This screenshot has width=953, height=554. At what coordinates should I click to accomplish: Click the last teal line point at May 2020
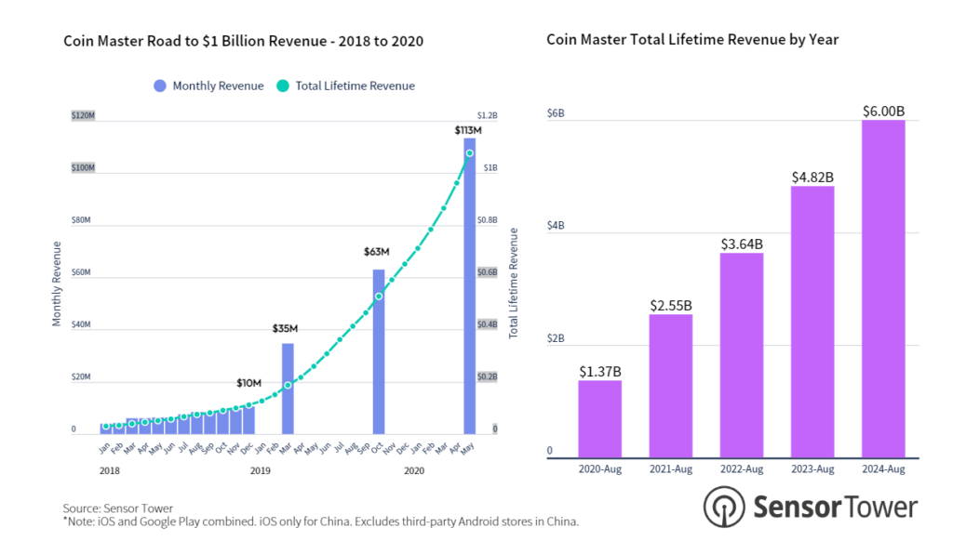470,153
